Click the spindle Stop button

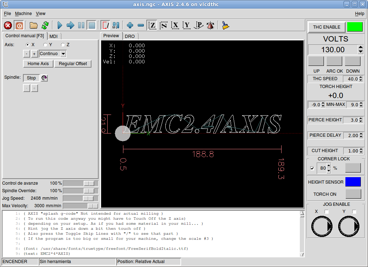coord(31,78)
